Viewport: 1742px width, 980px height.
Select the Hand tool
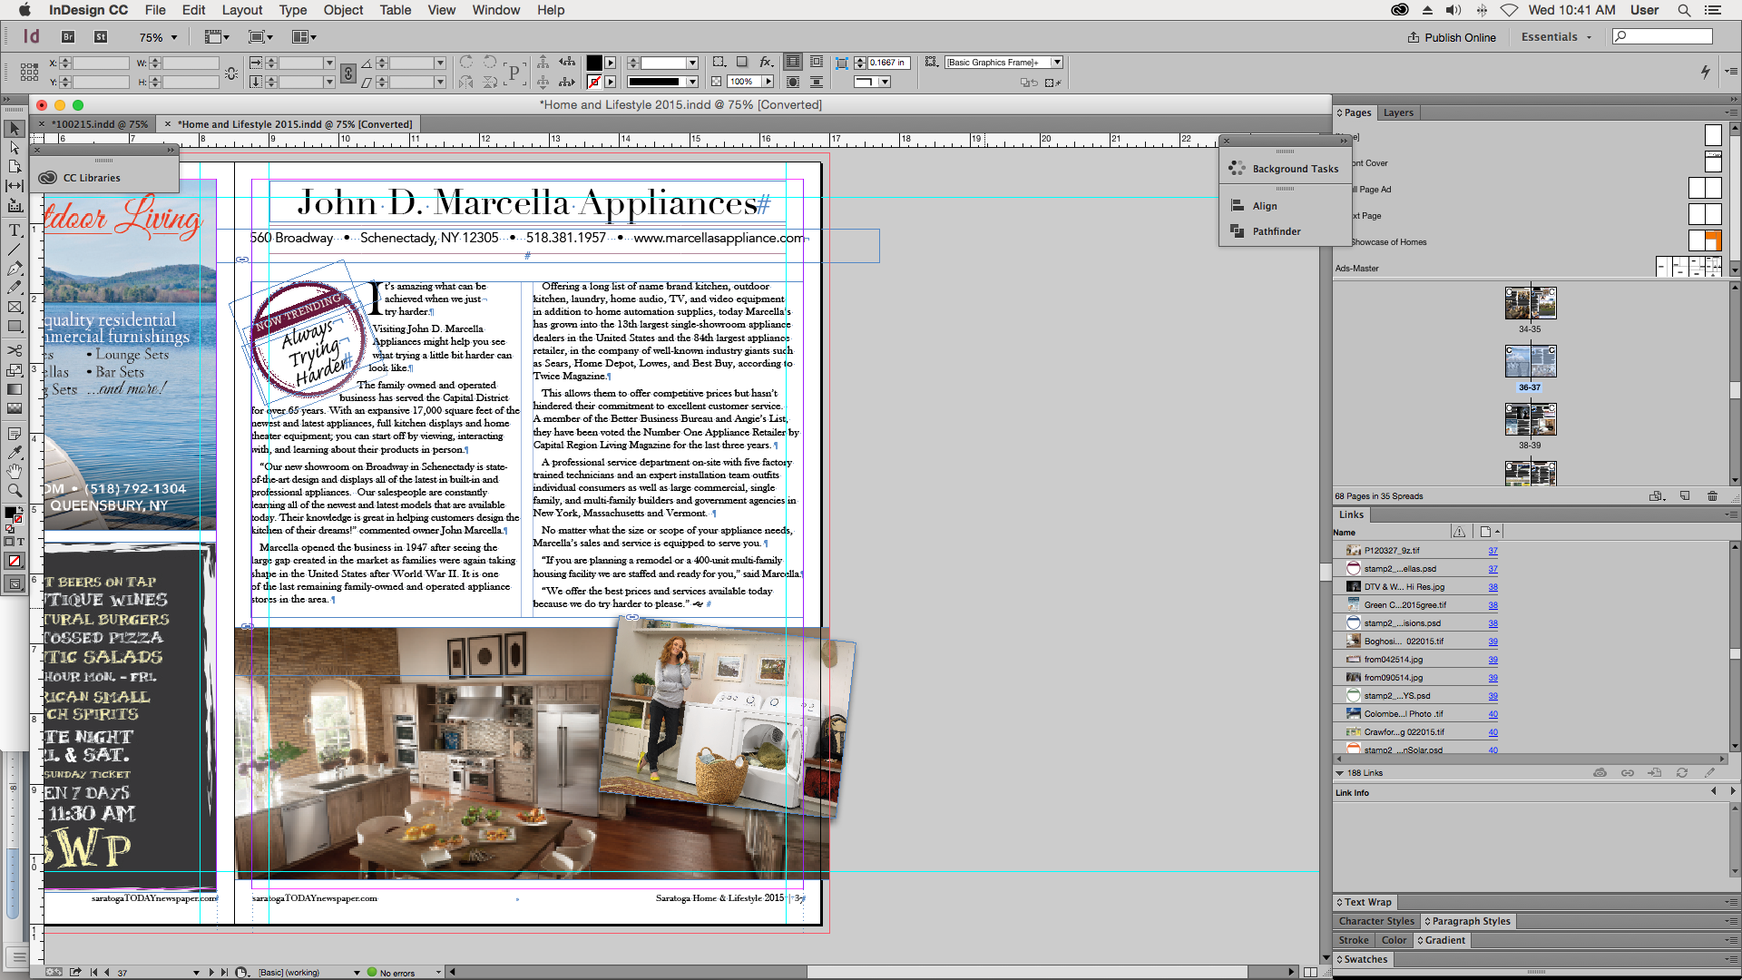point(15,471)
